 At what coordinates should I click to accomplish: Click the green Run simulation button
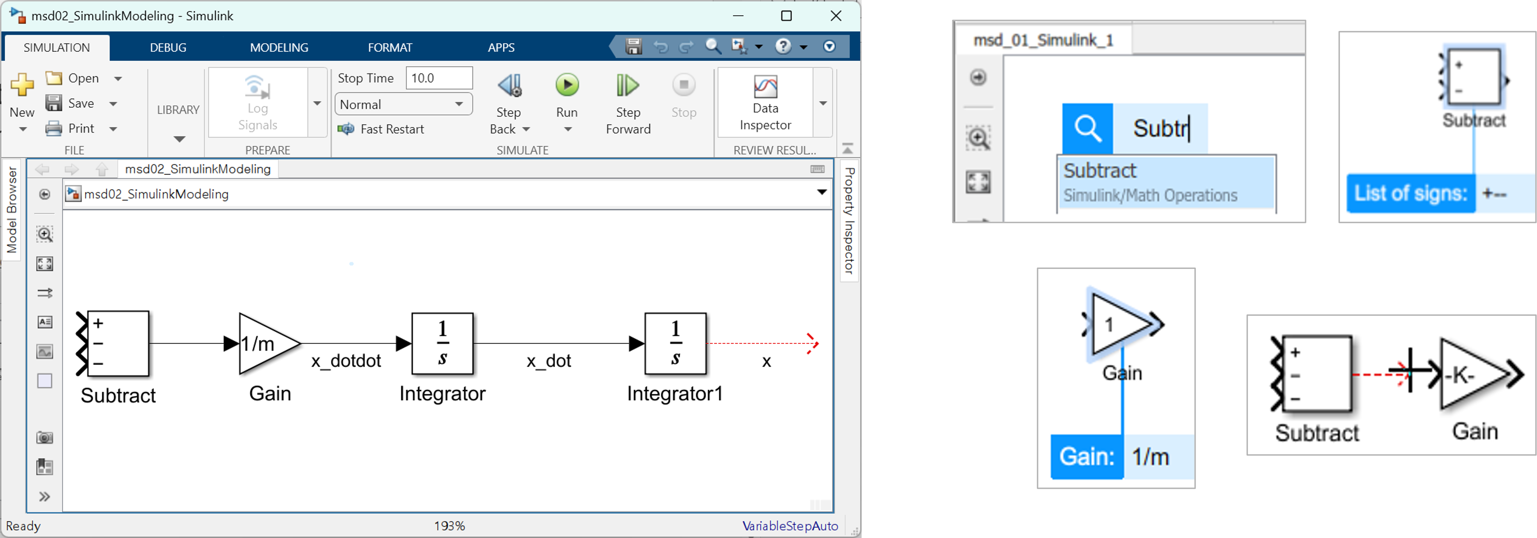(x=567, y=85)
